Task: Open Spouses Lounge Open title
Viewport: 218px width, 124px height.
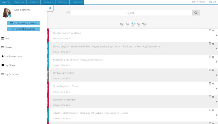Action: point(64,100)
